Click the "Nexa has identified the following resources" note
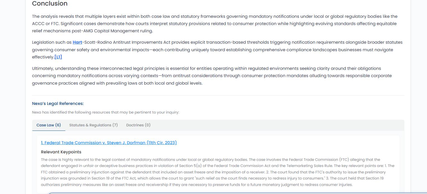 click(x=105, y=112)
